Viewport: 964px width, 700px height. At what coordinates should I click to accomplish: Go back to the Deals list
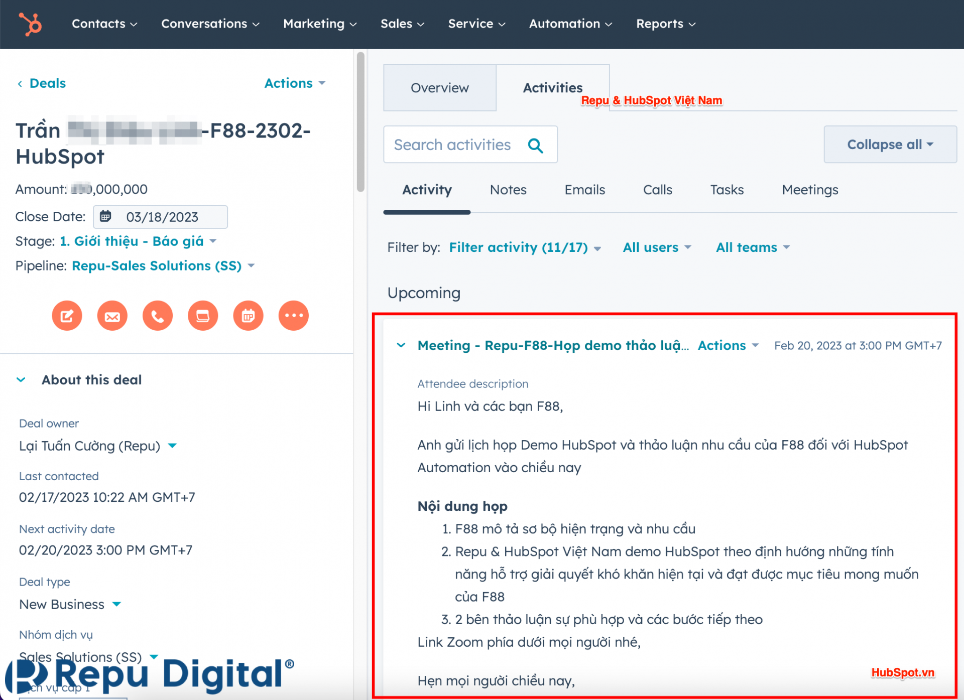[48, 83]
